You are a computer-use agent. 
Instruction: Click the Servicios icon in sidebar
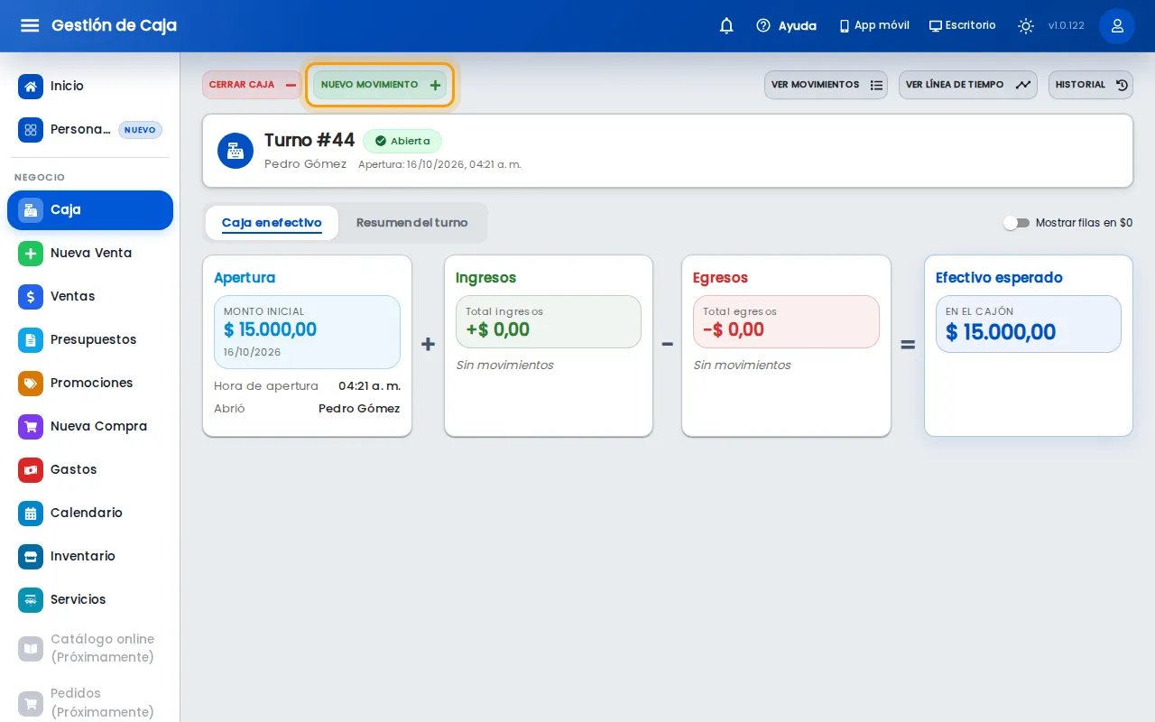coord(31,600)
